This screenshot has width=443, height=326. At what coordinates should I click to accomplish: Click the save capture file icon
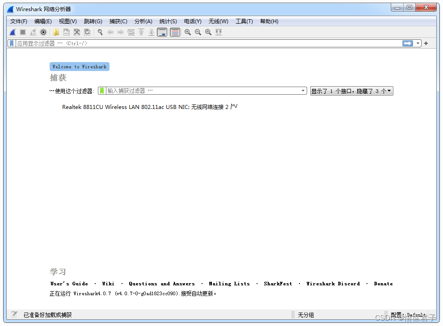(67, 32)
